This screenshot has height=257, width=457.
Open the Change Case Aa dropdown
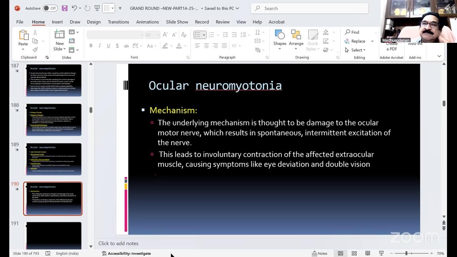coord(152,46)
